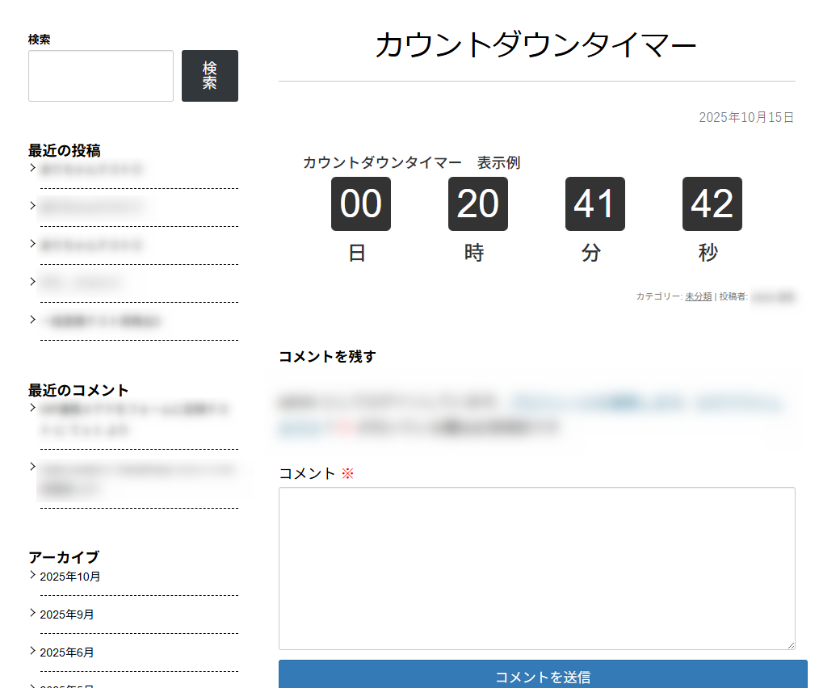Image resolution: width=819 pixels, height=688 pixels.
Task: Click the blurred author name after 投稿者
Action: pyautogui.click(x=773, y=297)
